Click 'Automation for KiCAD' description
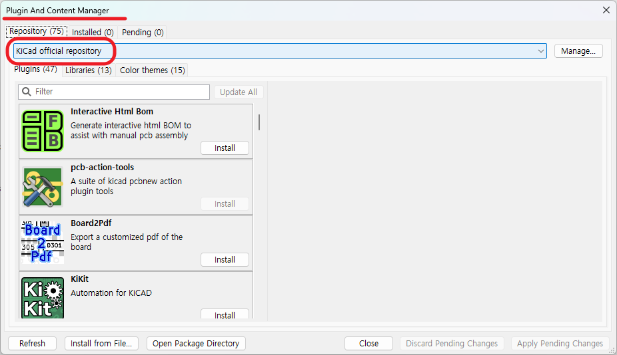This screenshot has height=355, width=617. coord(111,293)
